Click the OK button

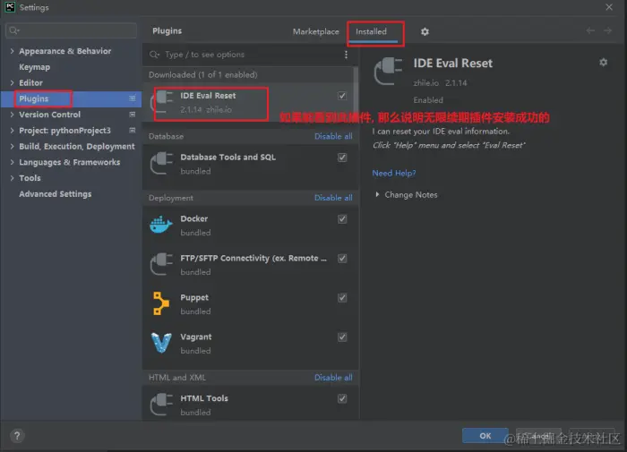click(485, 436)
